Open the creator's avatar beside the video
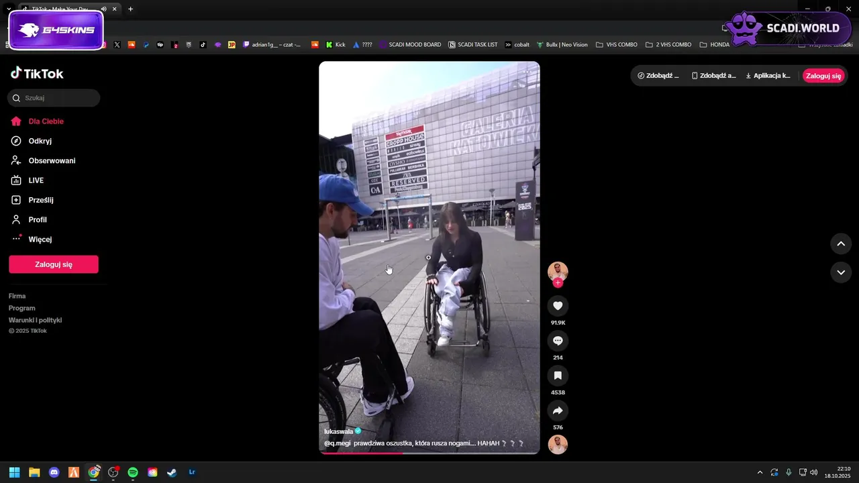This screenshot has width=859, height=483. coord(558,272)
